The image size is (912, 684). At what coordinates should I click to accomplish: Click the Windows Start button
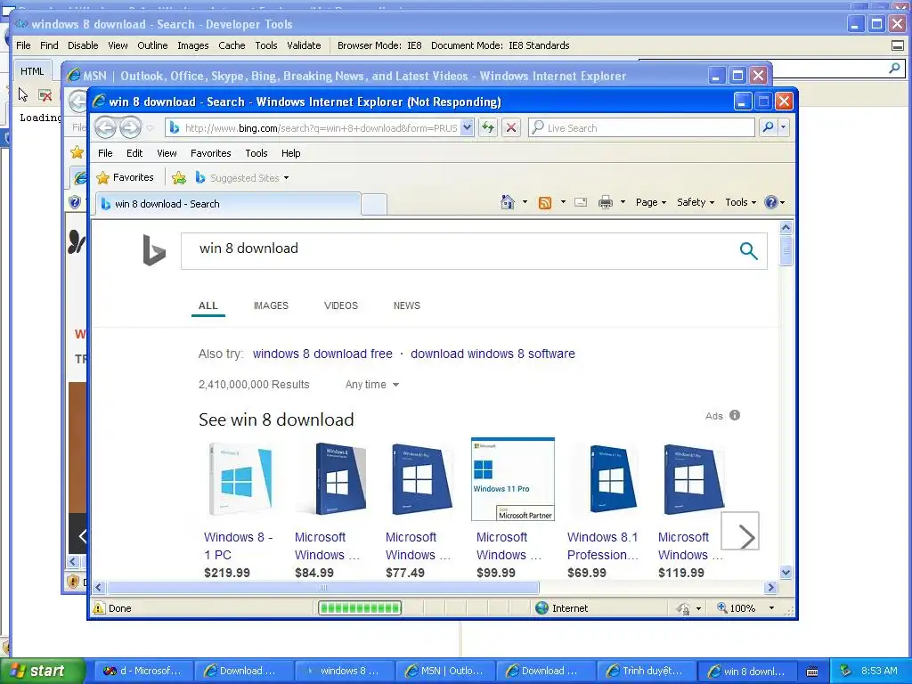42,671
